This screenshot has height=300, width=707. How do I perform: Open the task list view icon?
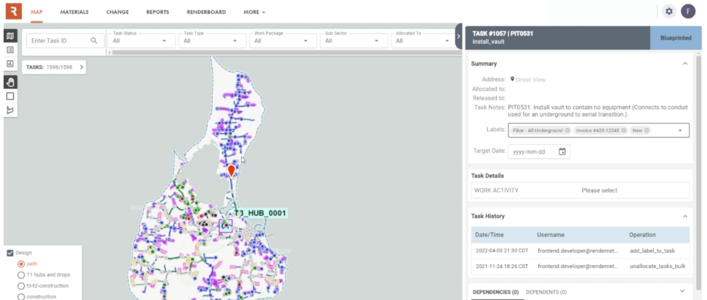click(10, 50)
